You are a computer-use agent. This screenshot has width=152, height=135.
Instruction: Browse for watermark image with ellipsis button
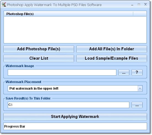tap(124, 72)
